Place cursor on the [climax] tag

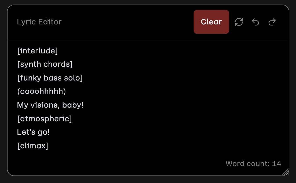tap(32, 146)
